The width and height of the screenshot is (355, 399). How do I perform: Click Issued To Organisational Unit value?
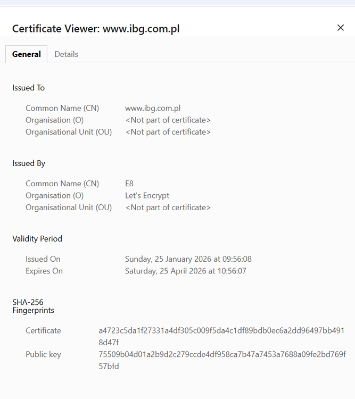pos(168,132)
